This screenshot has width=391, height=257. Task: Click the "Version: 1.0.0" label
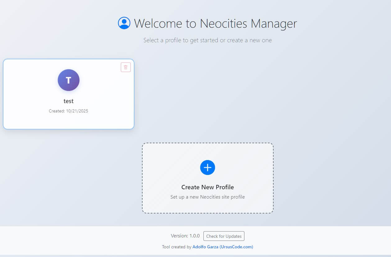185,236
